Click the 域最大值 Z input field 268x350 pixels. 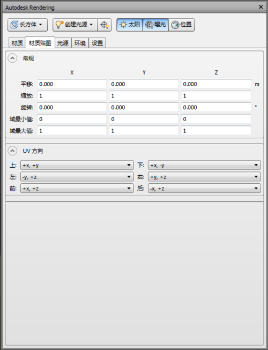216,131
